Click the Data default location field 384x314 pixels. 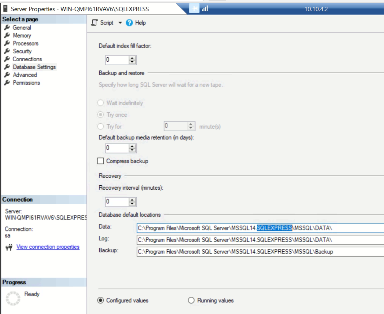[x=260, y=228]
